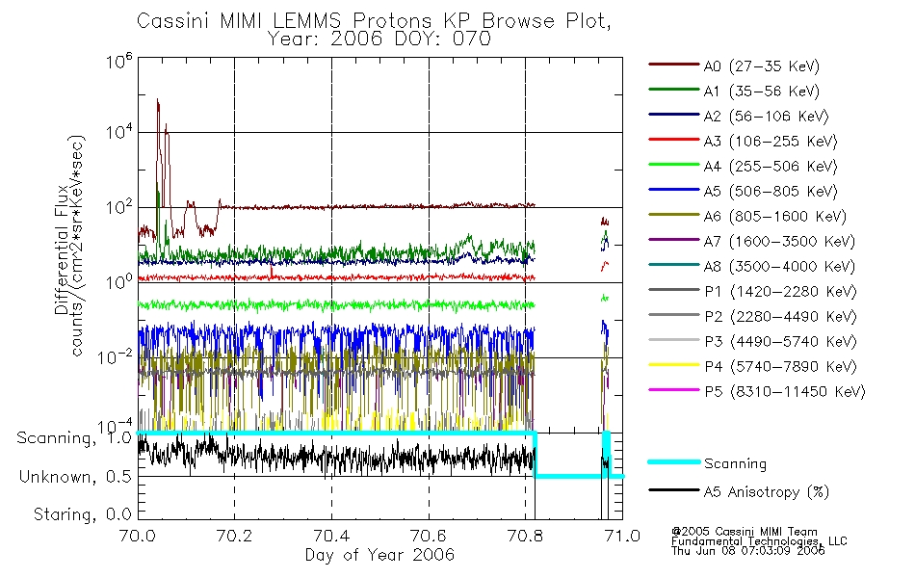Viewport: 915px width, 578px height.
Task: Click the x-axis tick label 70.6
Action: pyautogui.click(x=429, y=536)
